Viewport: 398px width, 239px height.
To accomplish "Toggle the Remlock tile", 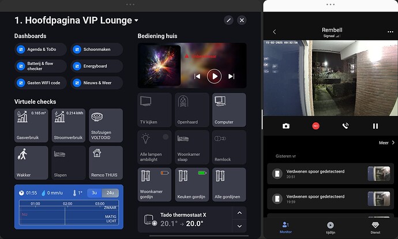I will click(229, 147).
